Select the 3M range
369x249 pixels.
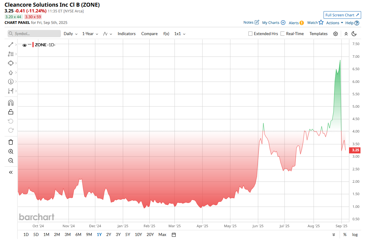point(68,234)
